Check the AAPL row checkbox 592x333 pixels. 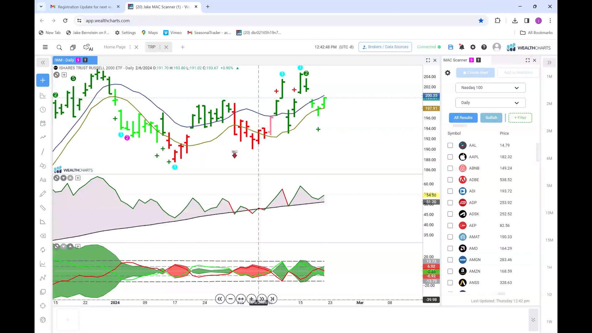pos(450,157)
